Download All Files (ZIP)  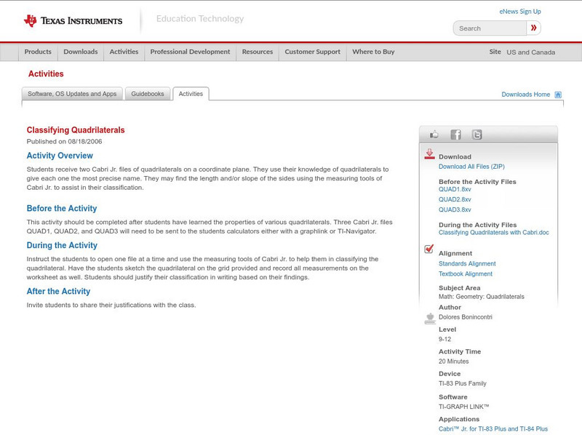coord(471,167)
